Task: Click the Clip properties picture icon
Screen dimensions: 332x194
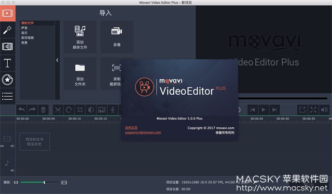Action: (102, 110)
